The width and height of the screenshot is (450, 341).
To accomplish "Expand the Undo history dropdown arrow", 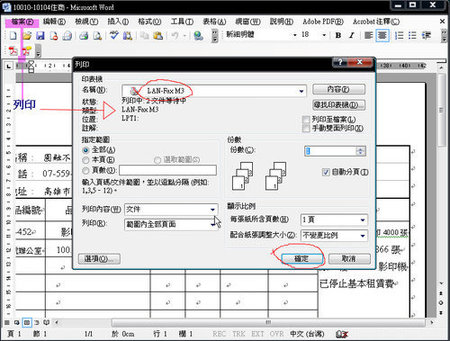I will (x=184, y=36).
